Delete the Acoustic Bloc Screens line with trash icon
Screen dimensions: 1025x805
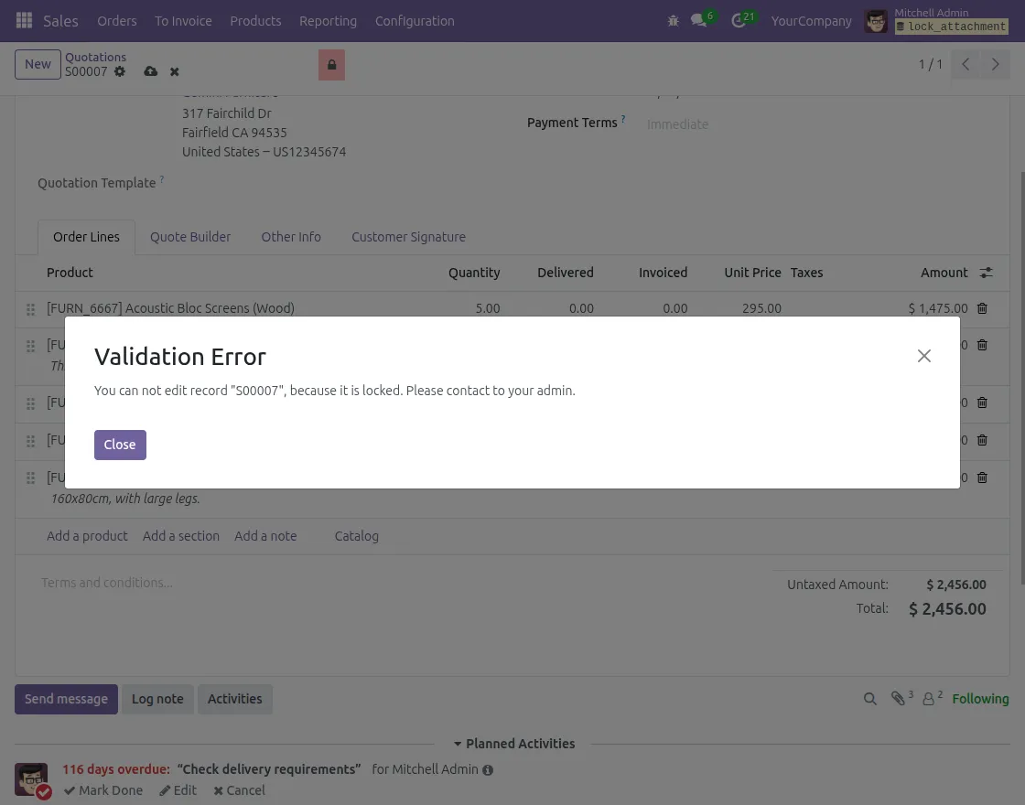982,308
